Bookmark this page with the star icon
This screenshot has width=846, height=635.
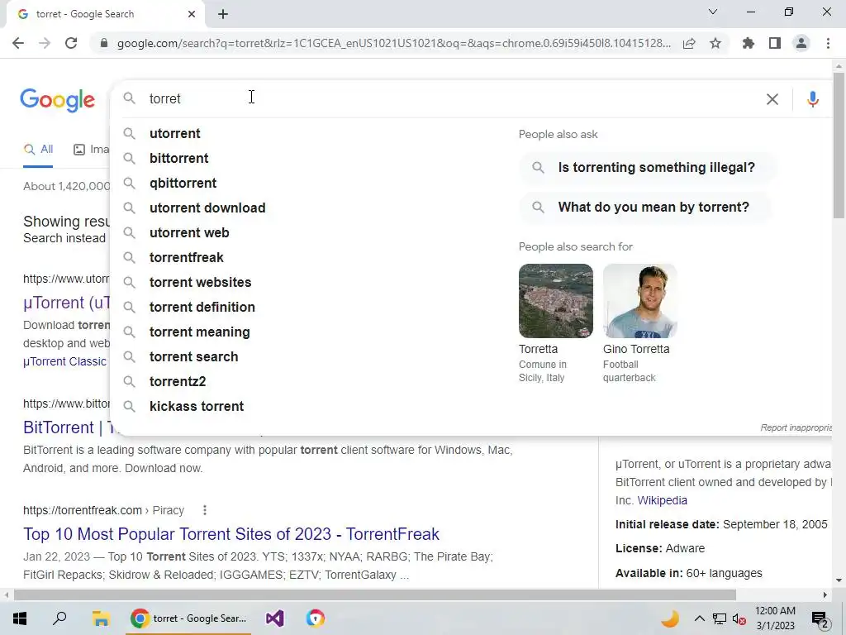click(715, 43)
